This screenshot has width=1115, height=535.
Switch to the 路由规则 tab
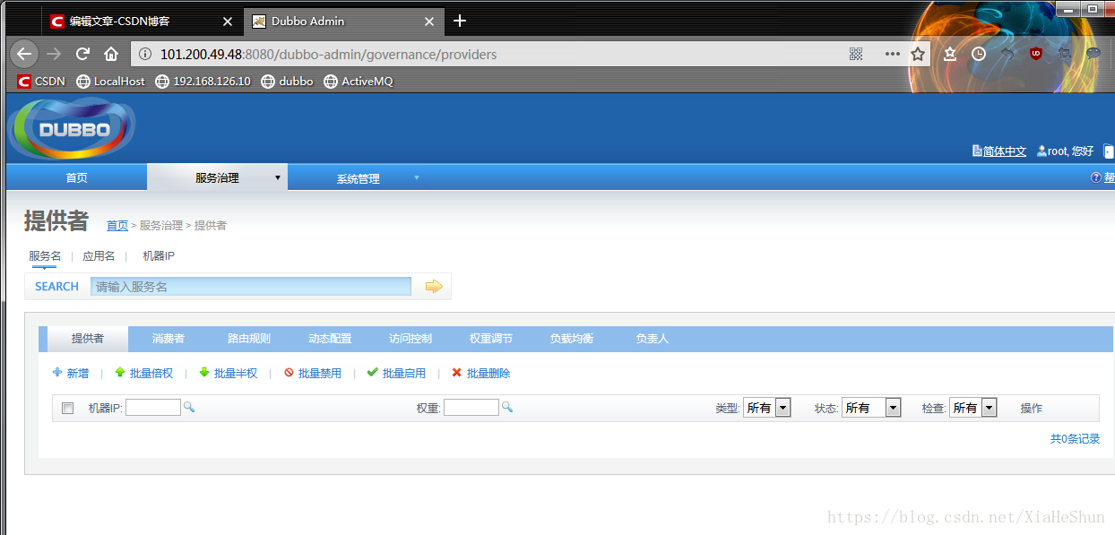coord(249,339)
